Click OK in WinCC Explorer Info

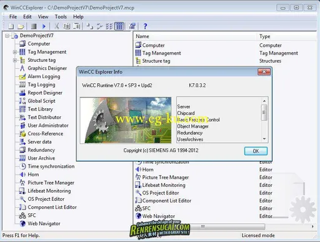256,151
